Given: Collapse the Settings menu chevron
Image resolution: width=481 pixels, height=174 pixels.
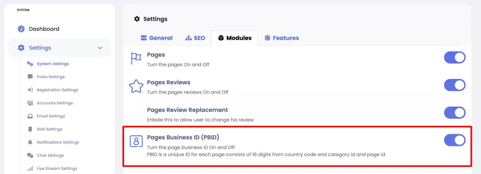Looking at the screenshot, I should pos(100,48).
